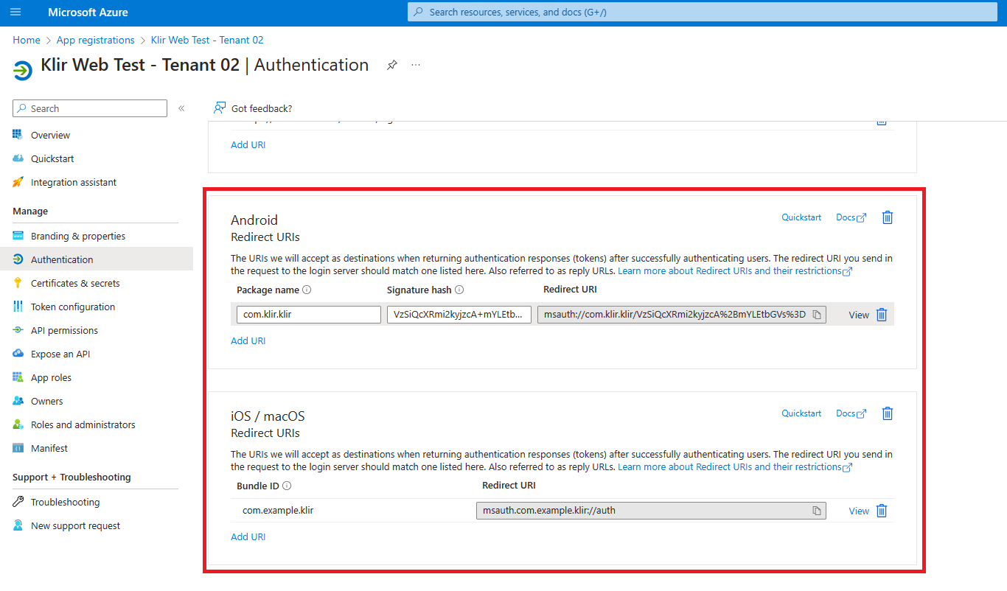
Task: Go to App registrations breadcrumb
Action: pyautogui.click(x=96, y=40)
